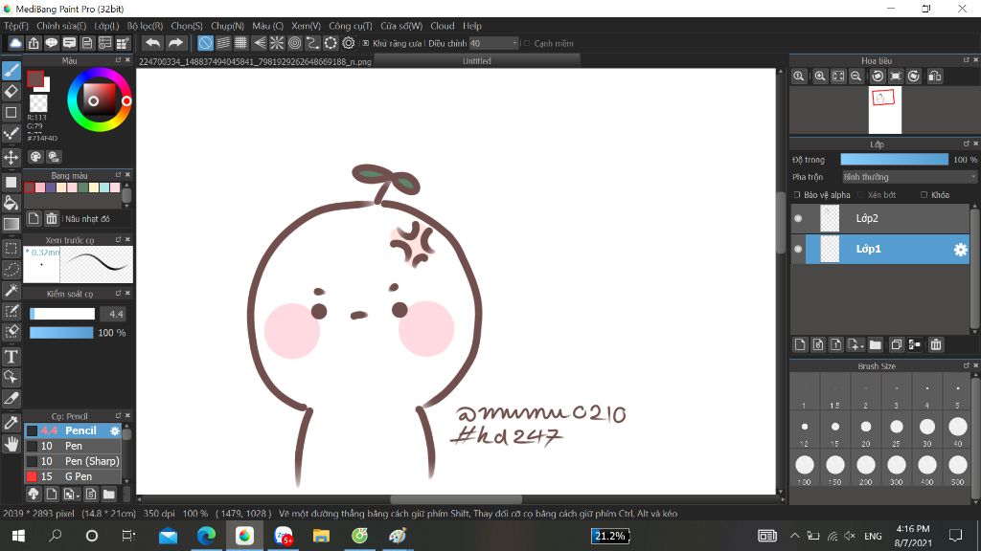Image resolution: width=981 pixels, height=551 pixels.
Task: Enable crisscross grid snap
Action: [x=240, y=43]
